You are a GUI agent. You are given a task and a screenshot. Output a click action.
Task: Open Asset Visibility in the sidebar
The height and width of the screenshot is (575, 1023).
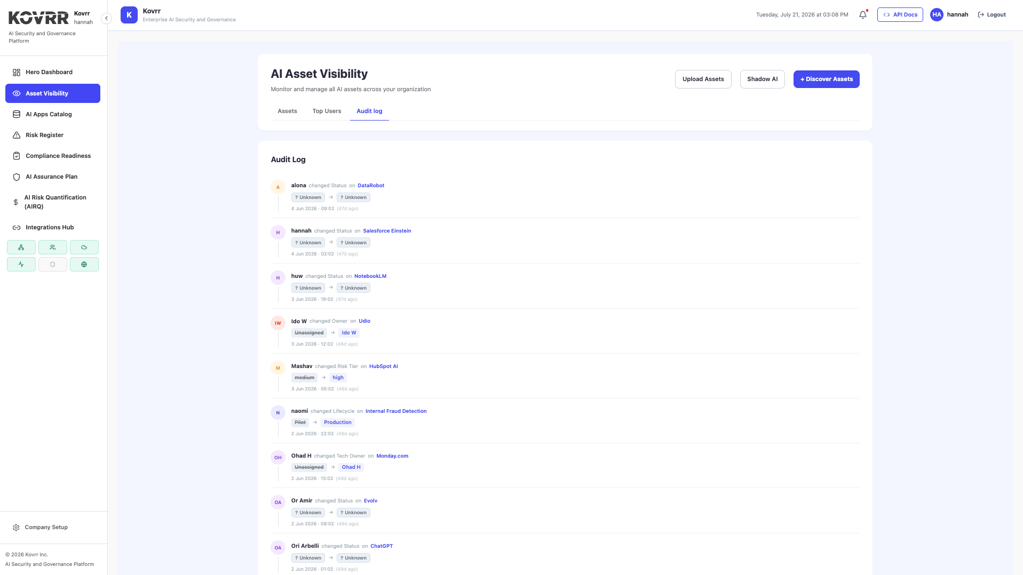(x=53, y=93)
